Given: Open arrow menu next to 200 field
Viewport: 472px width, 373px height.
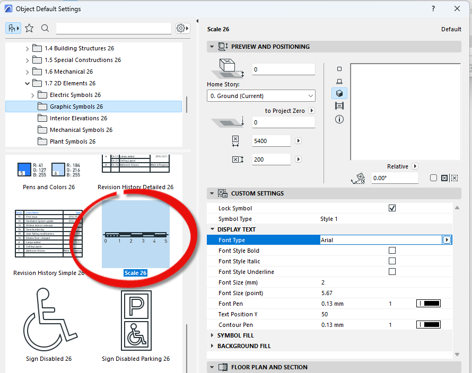Looking at the screenshot, I should pyautogui.click(x=298, y=159).
